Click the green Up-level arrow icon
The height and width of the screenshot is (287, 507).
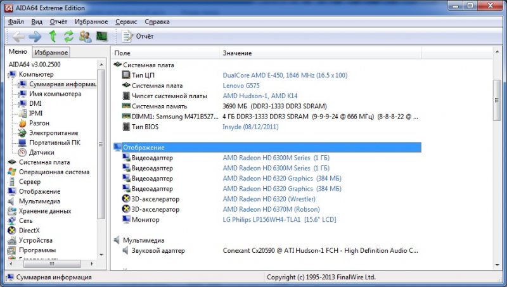[x=53, y=36]
